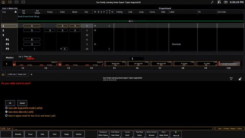245x138 pixels.
Task: Click the Focus time cell of cue 2
Action: click(x=50, y=31)
